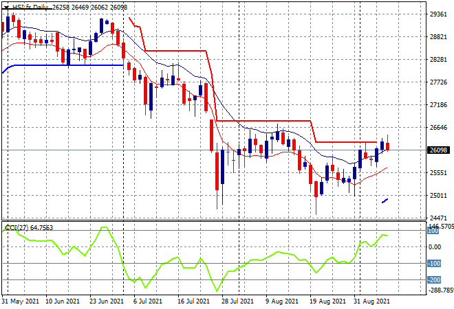The image size is (454, 309).
Task: Click the 9 Aug 2021 date label
Action: click(282, 301)
